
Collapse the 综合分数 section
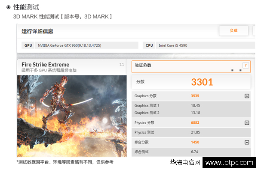pyautogui.click(x=247, y=142)
